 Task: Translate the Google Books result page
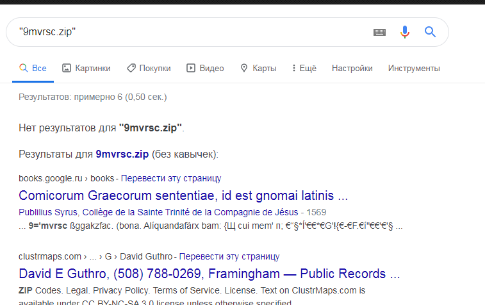tap(171, 178)
